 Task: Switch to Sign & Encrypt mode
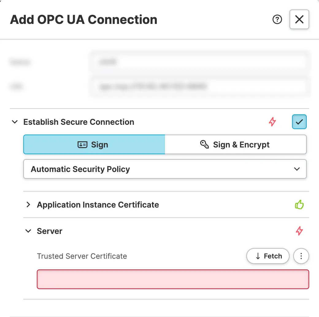coord(236,145)
